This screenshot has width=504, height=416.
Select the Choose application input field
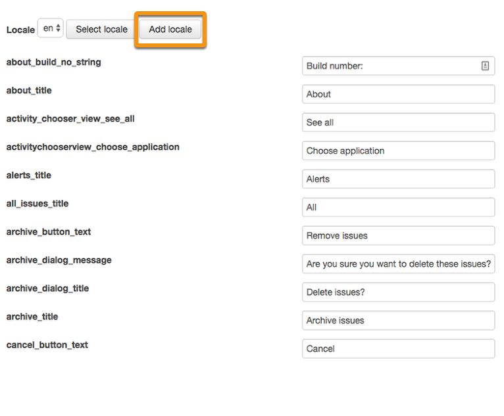pyautogui.click(x=398, y=150)
